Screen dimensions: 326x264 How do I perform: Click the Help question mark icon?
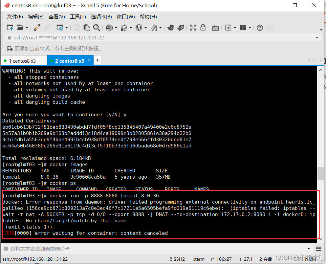[260, 28]
